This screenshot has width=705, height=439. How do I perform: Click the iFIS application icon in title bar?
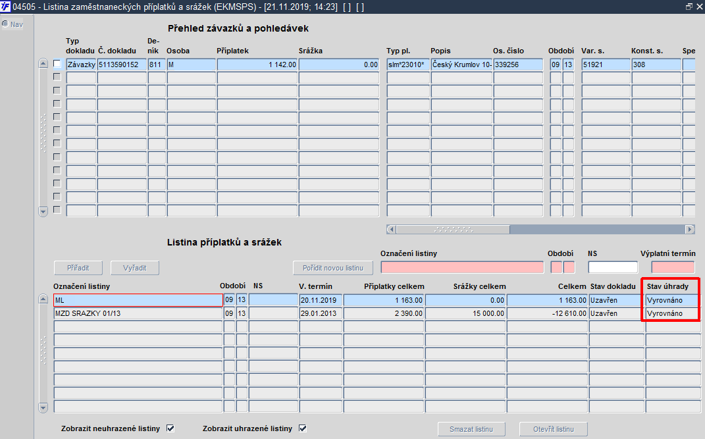pos(6,7)
